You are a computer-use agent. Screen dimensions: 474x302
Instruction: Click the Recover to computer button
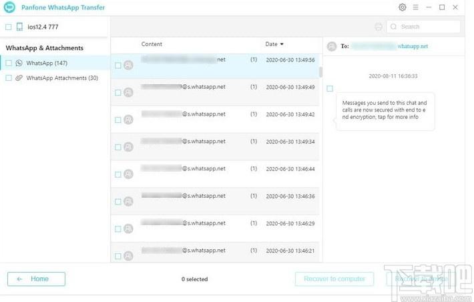point(334,279)
